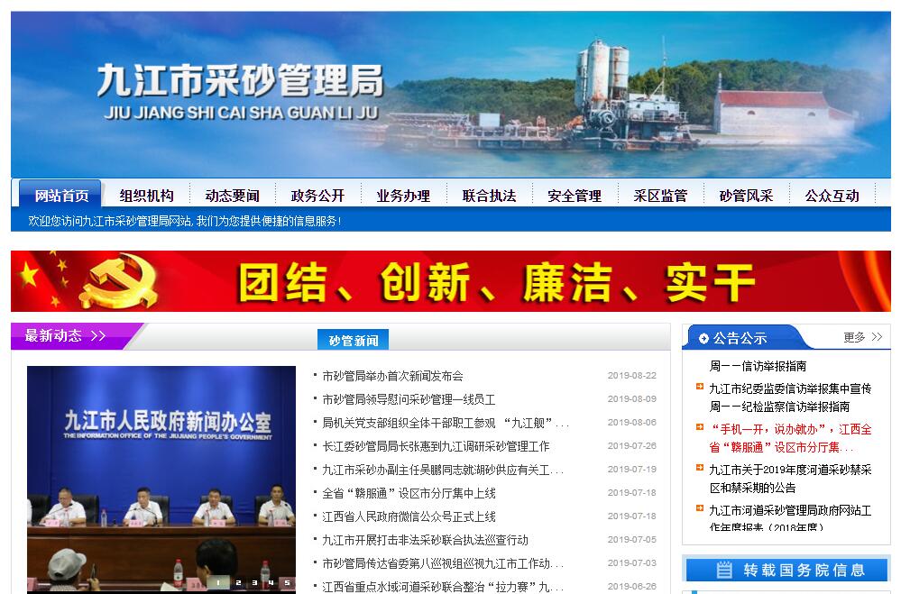
Task: Click the 九江市采砂管理局 site logo title
Action: coord(240,81)
